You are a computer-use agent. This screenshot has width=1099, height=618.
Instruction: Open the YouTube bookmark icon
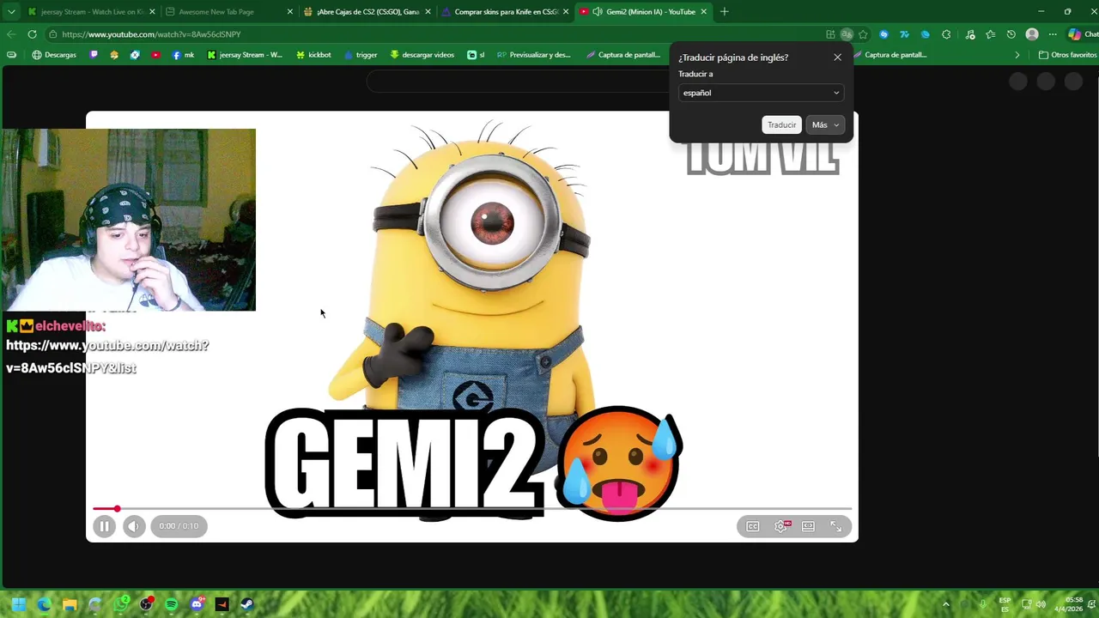point(155,55)
